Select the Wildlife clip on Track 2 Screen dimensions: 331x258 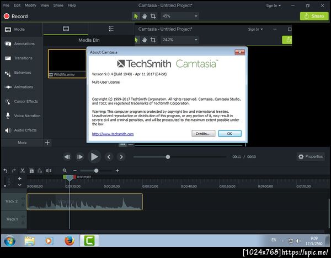[84, 201]
